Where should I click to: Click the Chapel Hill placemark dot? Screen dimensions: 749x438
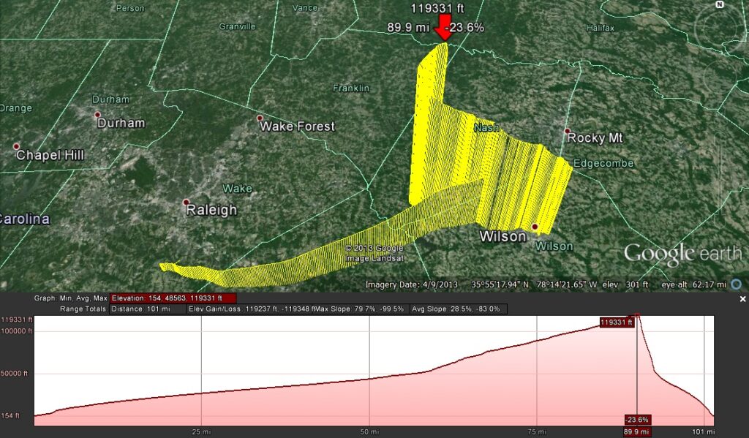[16, 147]
